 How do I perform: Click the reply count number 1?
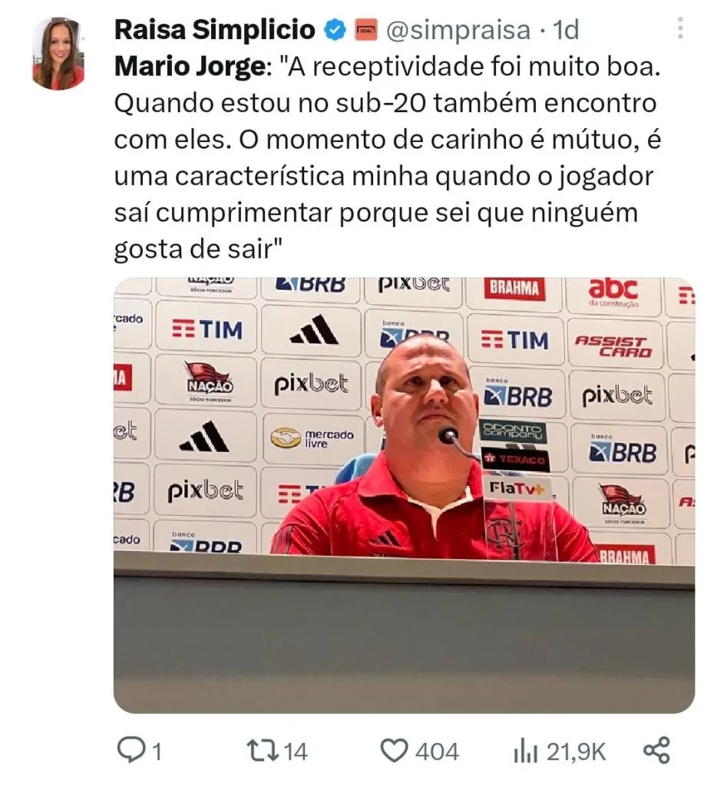157,752
